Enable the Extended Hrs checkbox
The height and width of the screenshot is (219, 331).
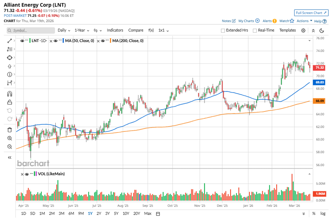(223, 30)
